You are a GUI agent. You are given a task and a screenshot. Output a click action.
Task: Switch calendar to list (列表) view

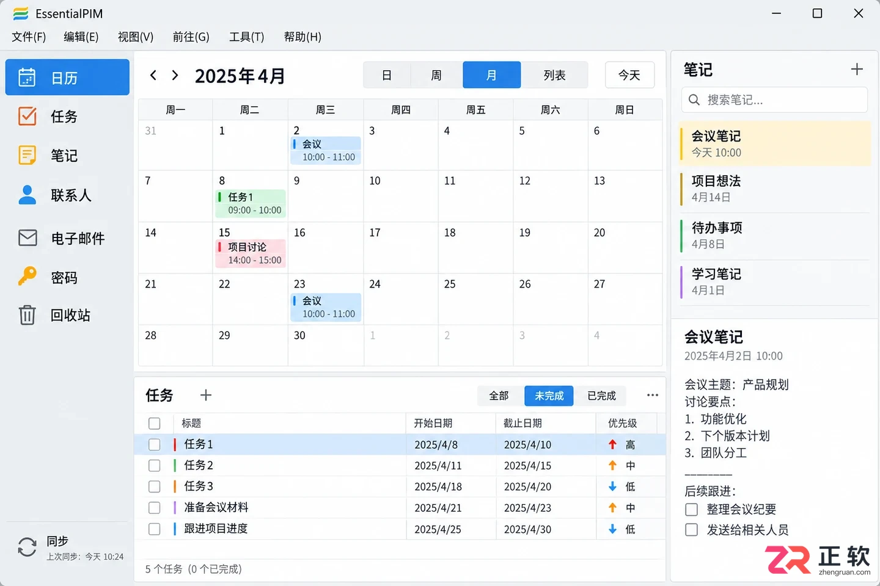554,75
